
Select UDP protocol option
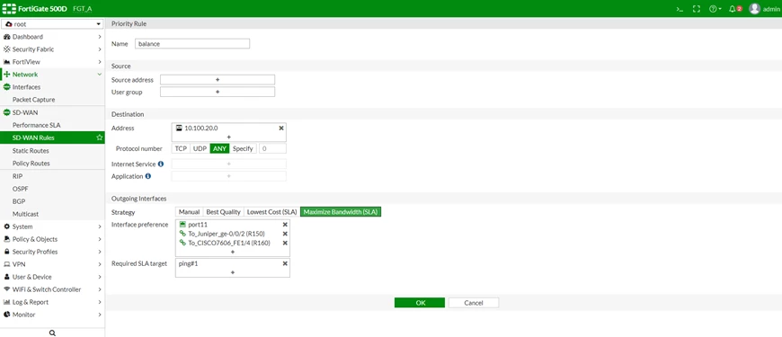(200, 148)
